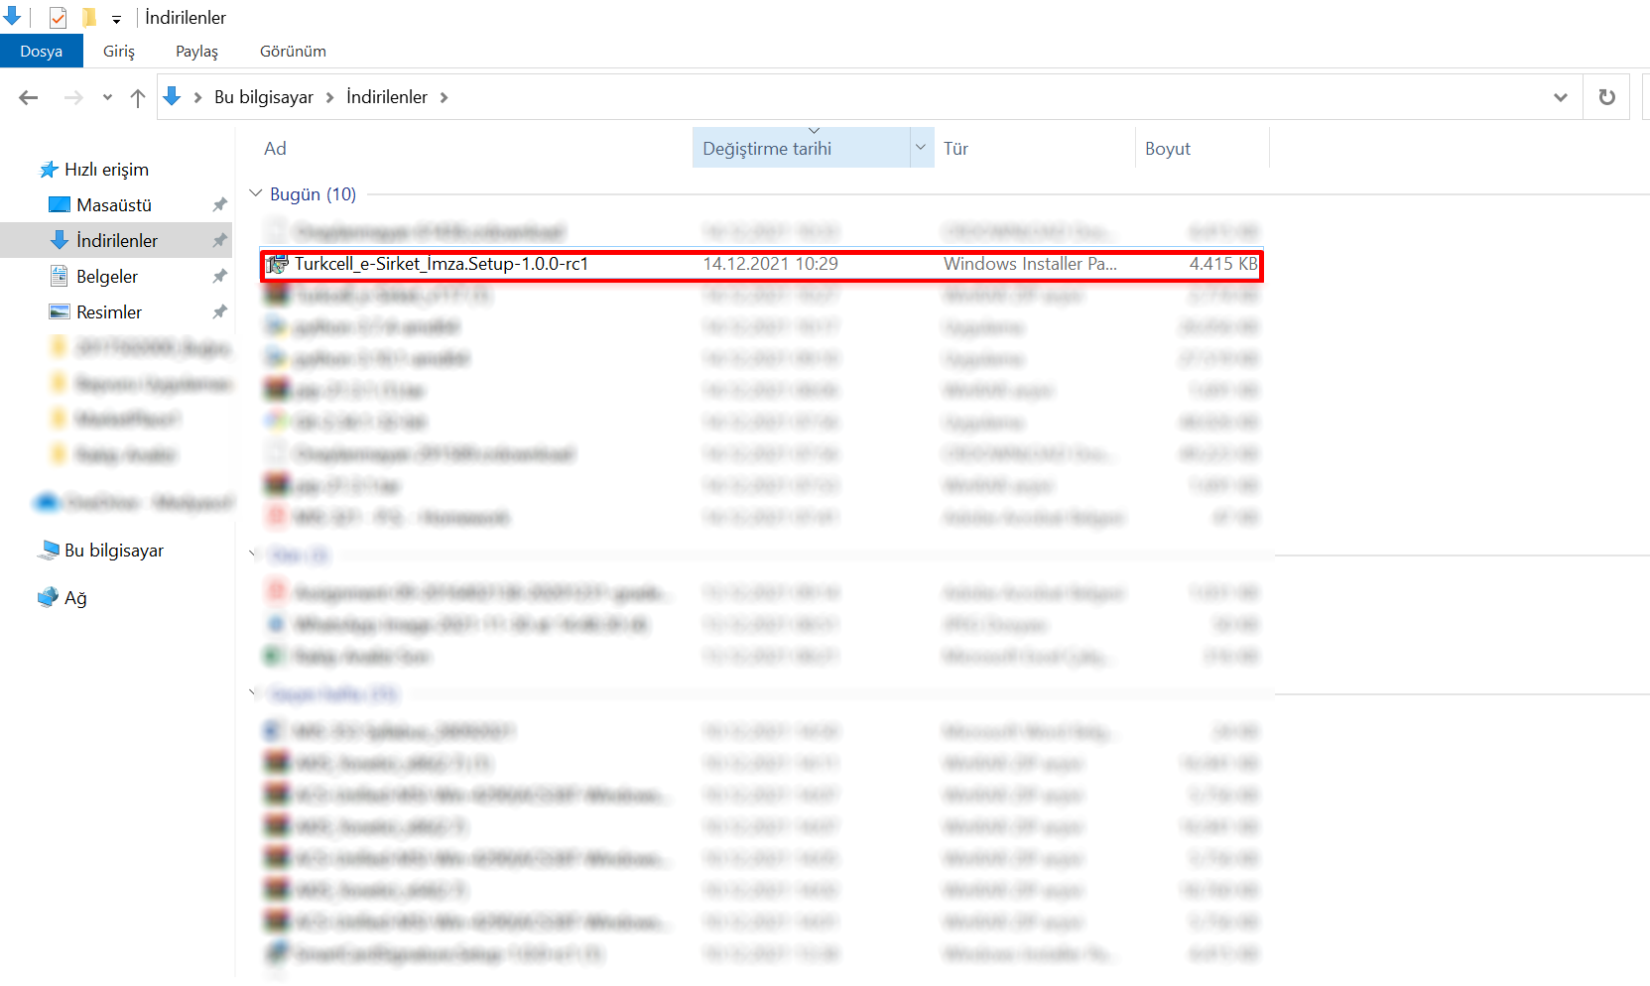The height and width of the screenshot is (986, 1650).
Task: Click the Bu bilgisayar breadcrumb
Action: 264,97
